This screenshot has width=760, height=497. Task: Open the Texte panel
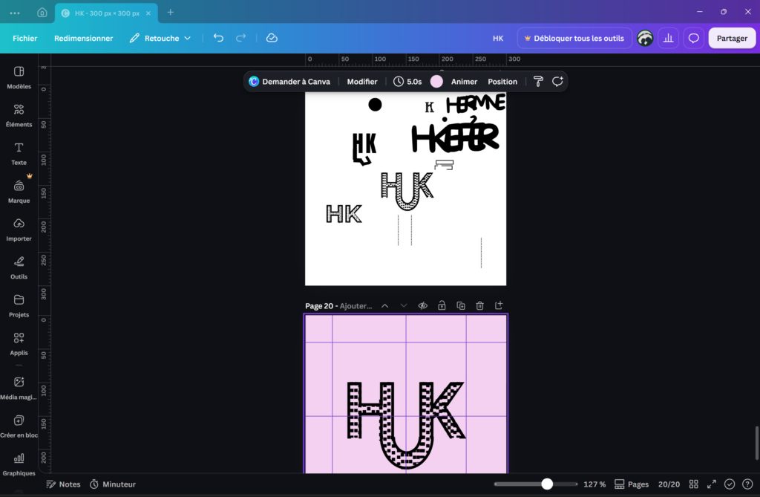[19, 154]
